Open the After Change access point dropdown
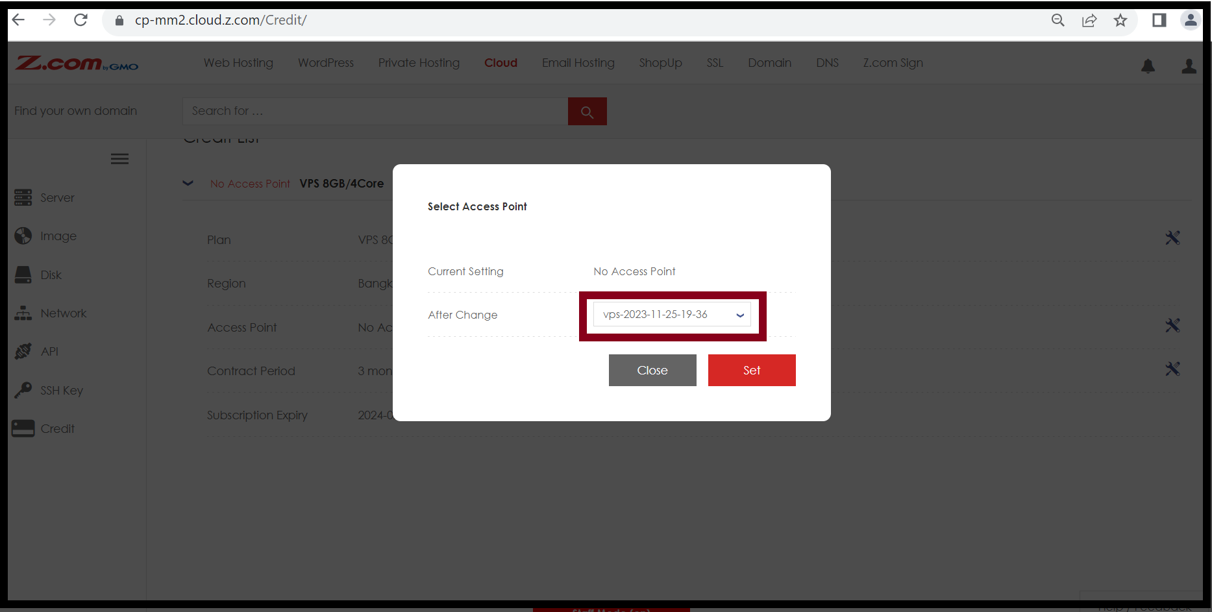1212x612 pixels. pos(672,314)
